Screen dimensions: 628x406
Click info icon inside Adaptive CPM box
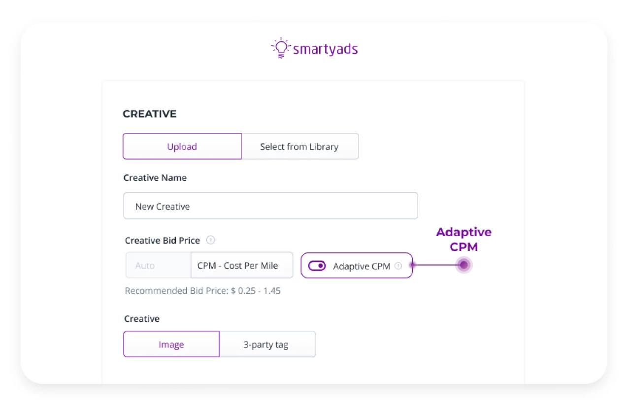[x=398, y=266]
